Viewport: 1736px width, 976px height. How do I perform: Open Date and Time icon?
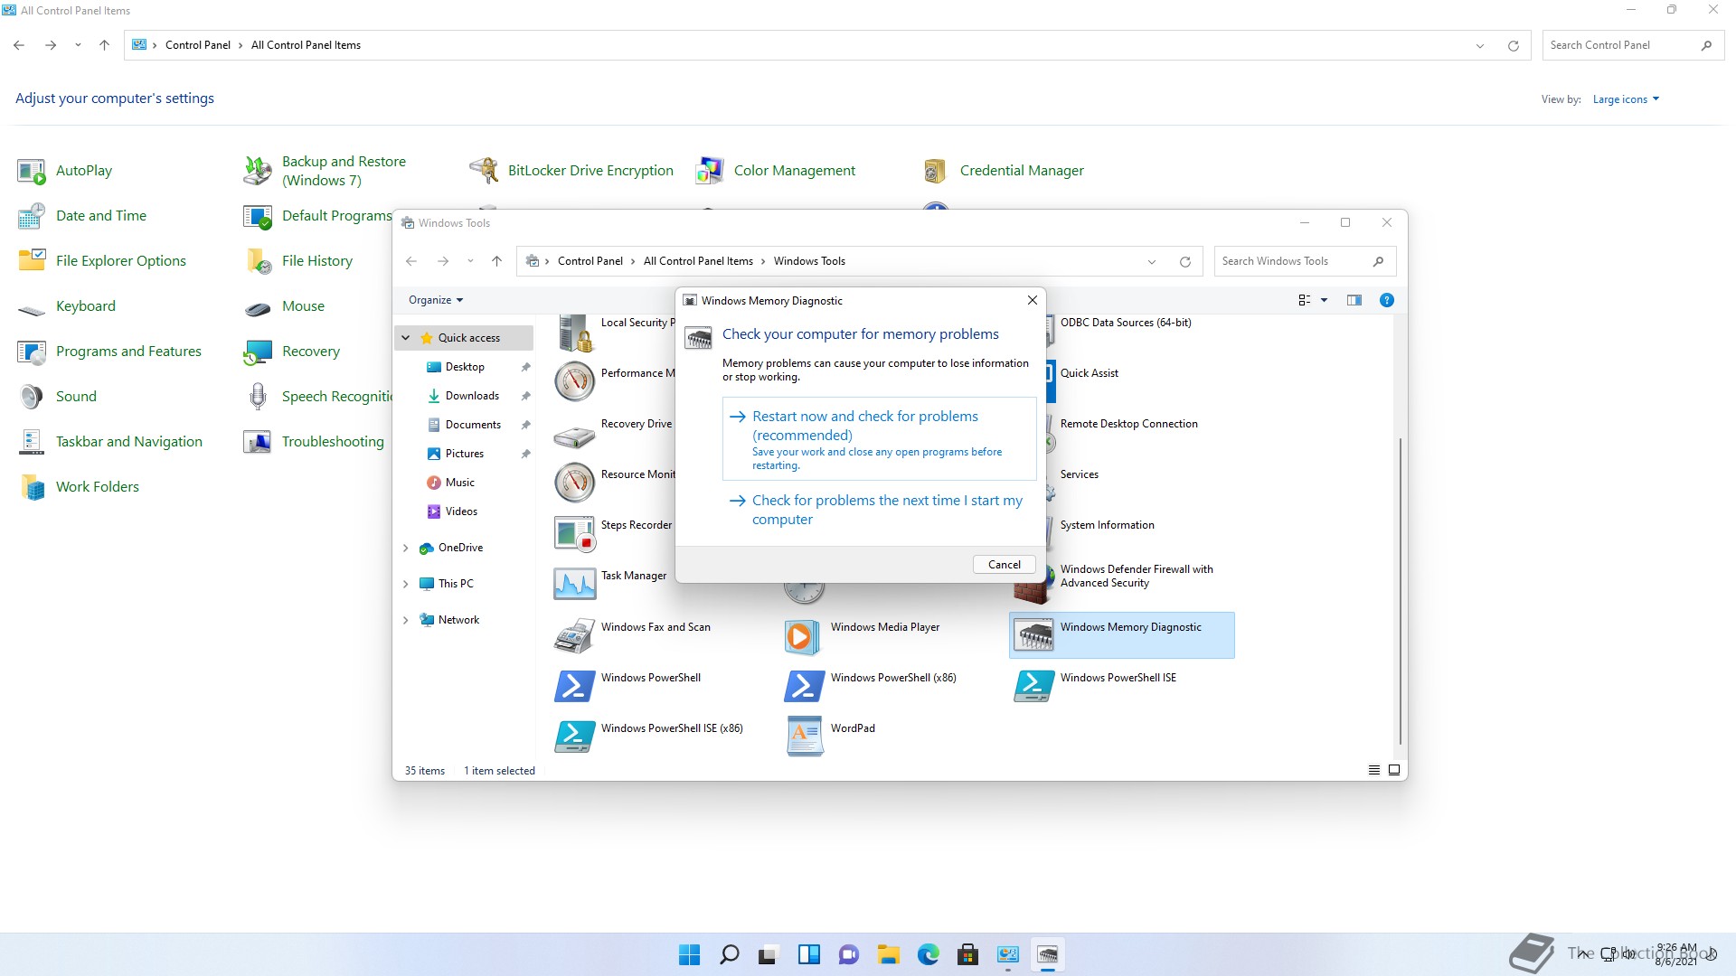32,216
